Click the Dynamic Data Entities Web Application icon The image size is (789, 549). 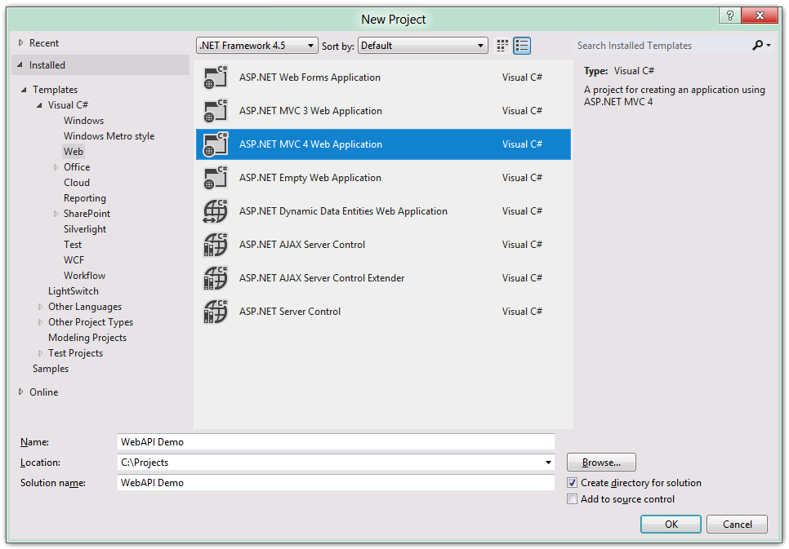pos(216,211)
